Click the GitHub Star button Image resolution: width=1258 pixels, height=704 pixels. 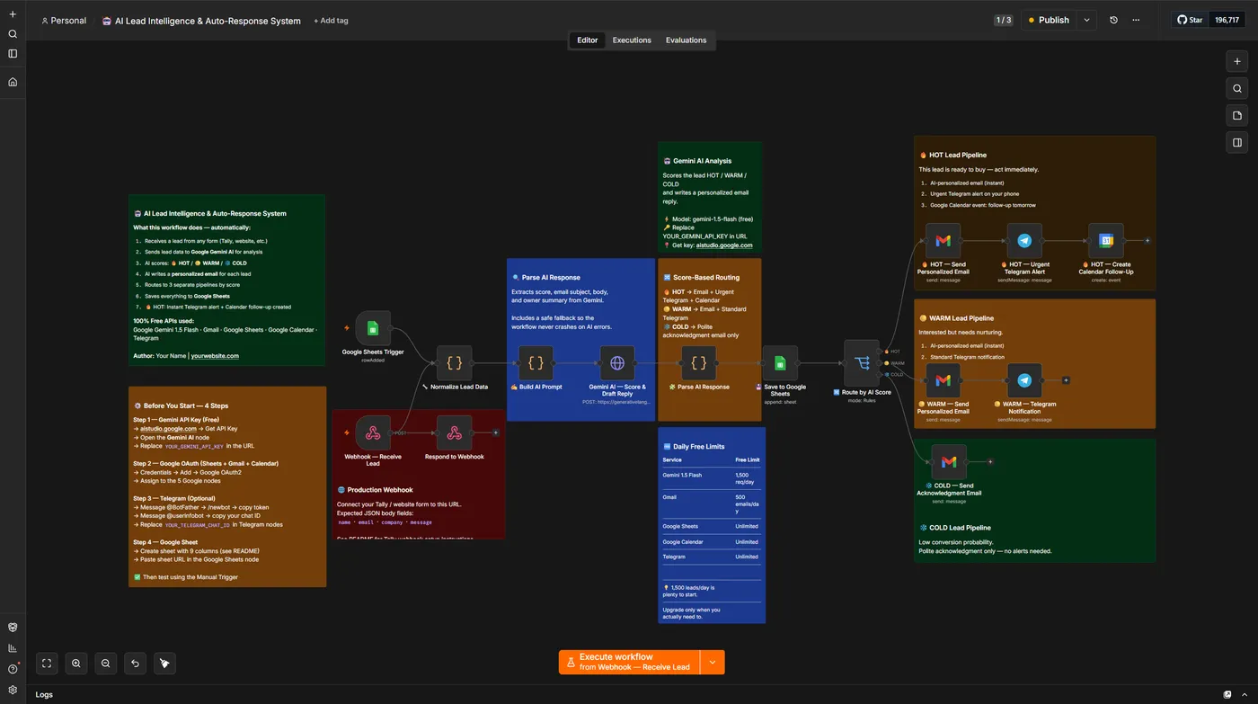point(1190,20)
